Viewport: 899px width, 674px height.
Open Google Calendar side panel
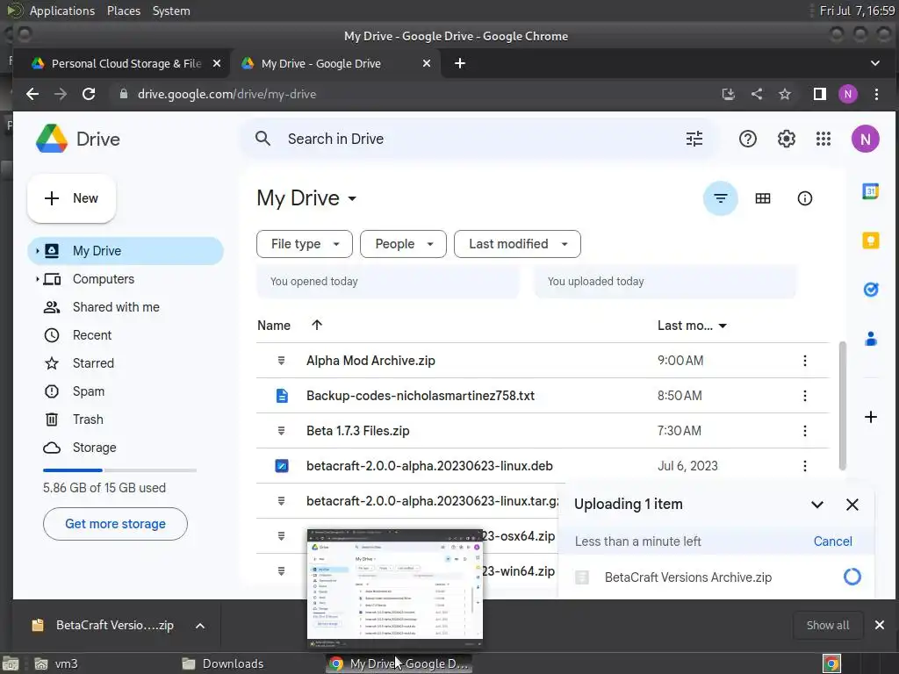tap(870, 190)
